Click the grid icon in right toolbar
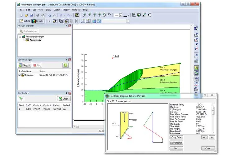The height and width of the screenshot is (155, 233). [196, 61]
